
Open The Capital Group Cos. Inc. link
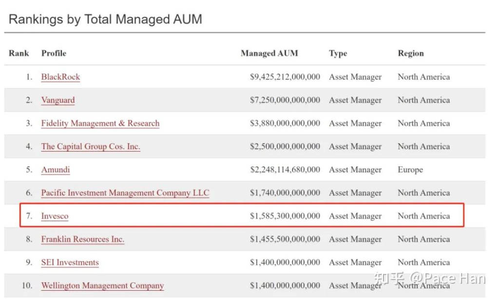point(91,146)
